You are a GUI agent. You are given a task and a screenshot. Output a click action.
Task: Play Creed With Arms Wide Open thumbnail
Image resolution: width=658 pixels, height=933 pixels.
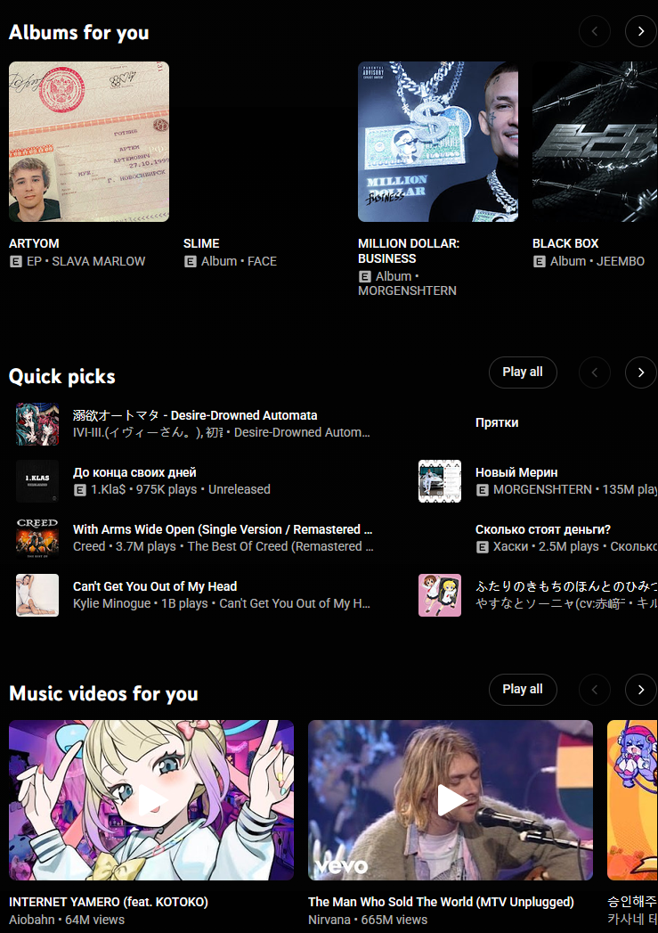(x=37, y=538)
